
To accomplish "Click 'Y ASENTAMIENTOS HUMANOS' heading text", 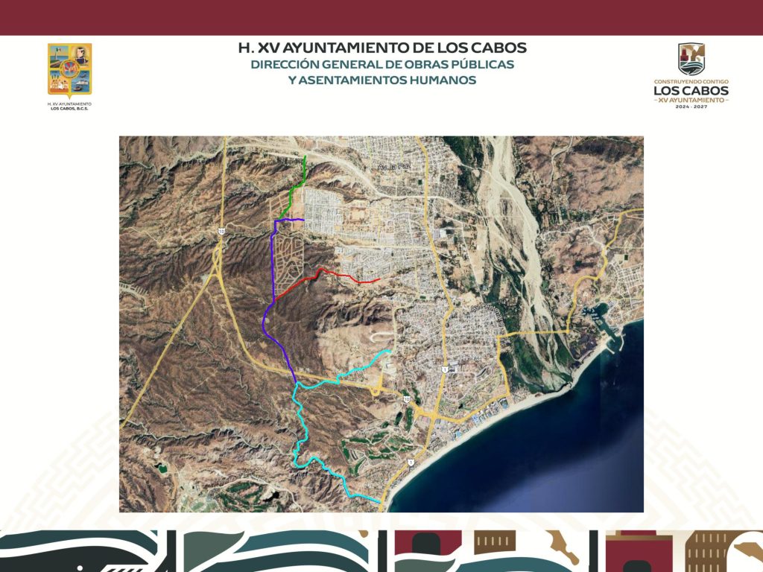I will [381, 80].
